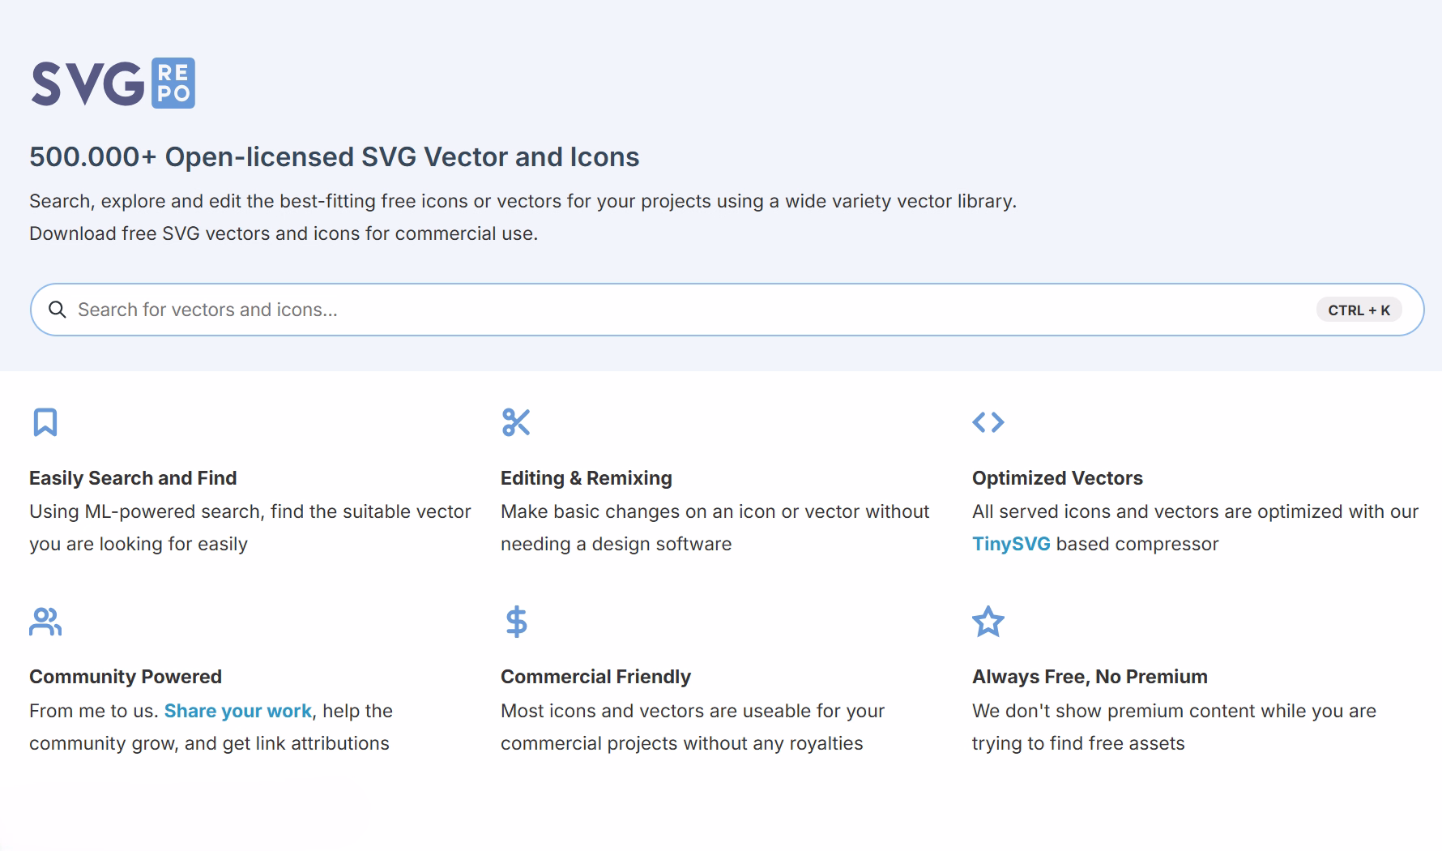The height and width of the screenshot is (851, 1442).
Task: Click the Easily Search and Find heading
Action: coord(133,477)
